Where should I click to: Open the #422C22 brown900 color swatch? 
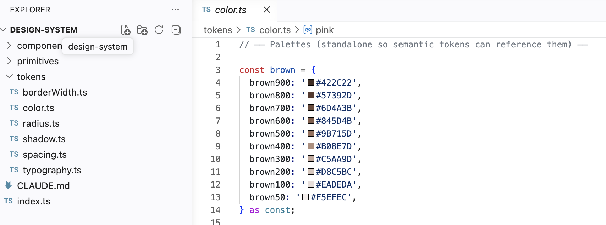[311, 82]
